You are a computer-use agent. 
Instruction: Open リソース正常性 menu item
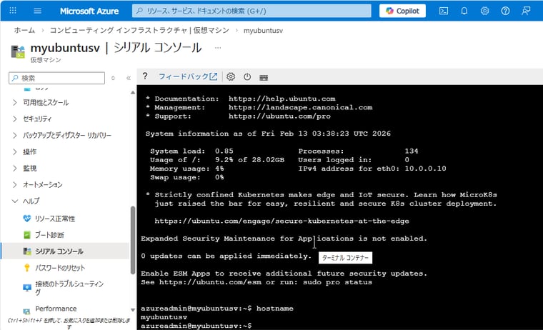(x=55, y=219)
